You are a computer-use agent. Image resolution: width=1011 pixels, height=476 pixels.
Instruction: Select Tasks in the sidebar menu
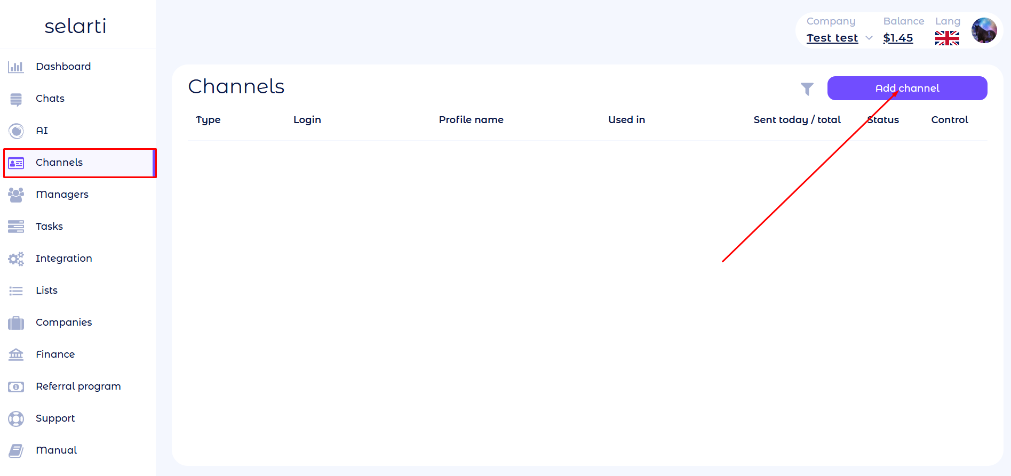(49, 227)
